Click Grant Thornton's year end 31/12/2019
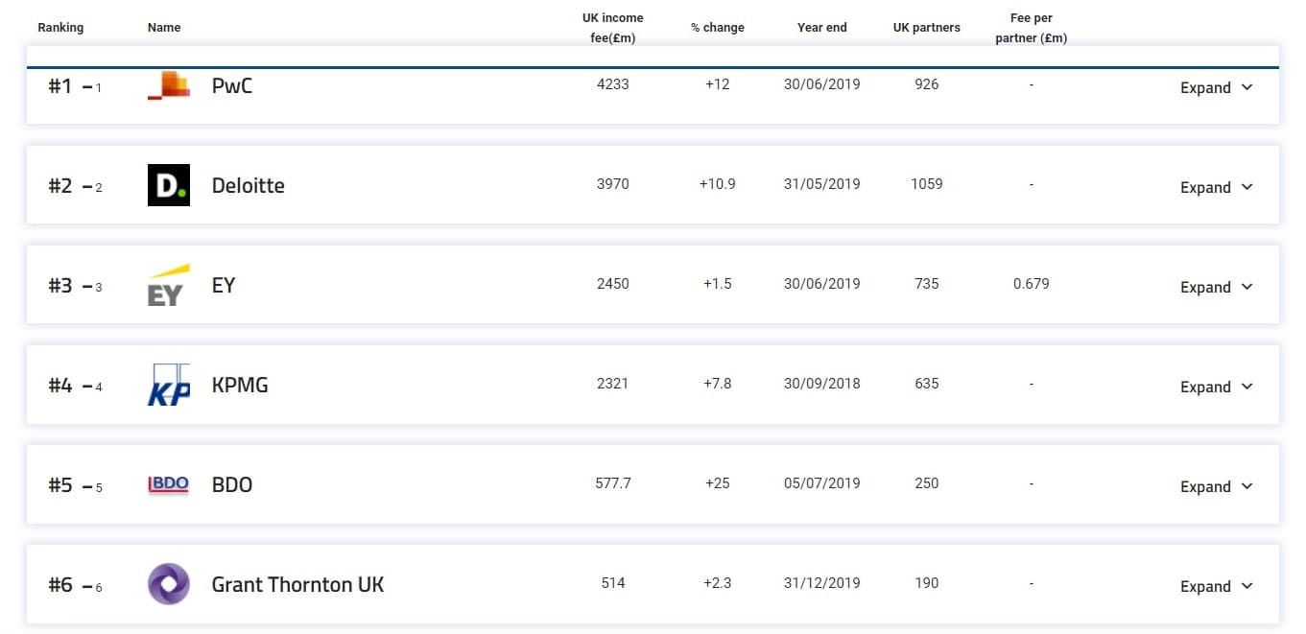Screen dimensions: 1306x634 [x=822, y=582]
